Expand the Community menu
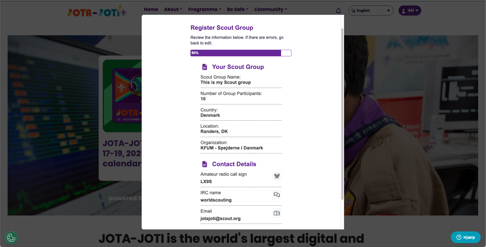This screenshot has width=486, height=247. pyautogui.click(x=270, y=9)
